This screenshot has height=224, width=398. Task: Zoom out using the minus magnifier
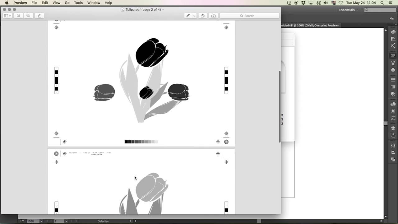click(x=19, y=16)
